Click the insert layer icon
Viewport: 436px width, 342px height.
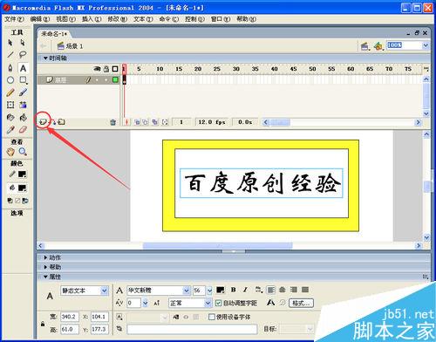pos(43,122)
